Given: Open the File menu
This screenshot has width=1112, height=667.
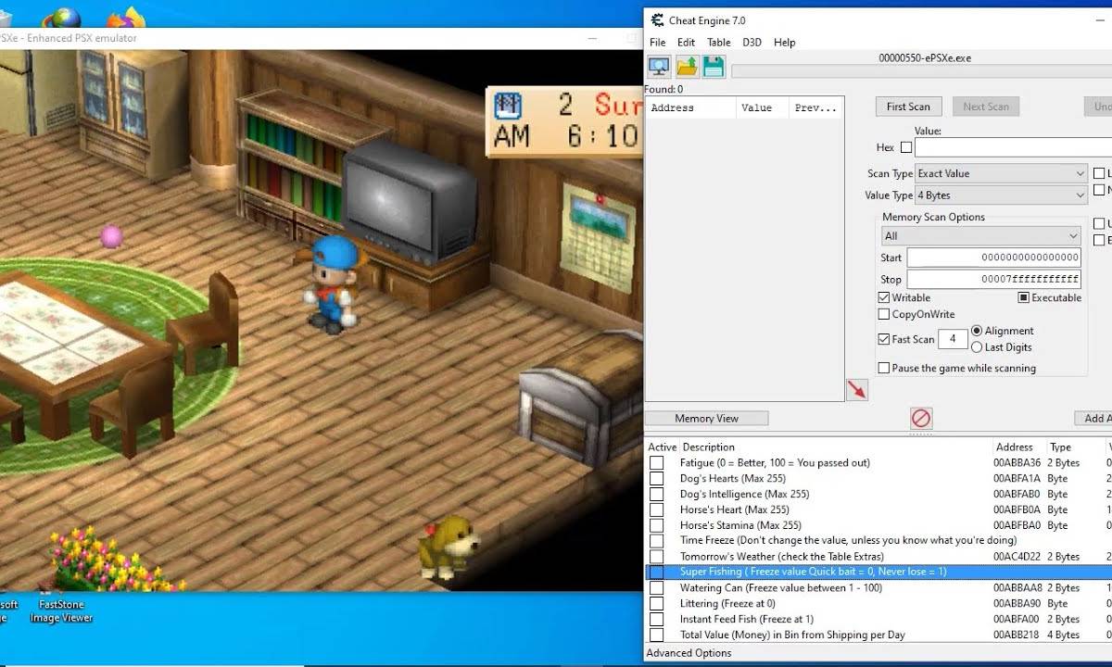Looking at the screenshot, I should [x=658, y=43].
